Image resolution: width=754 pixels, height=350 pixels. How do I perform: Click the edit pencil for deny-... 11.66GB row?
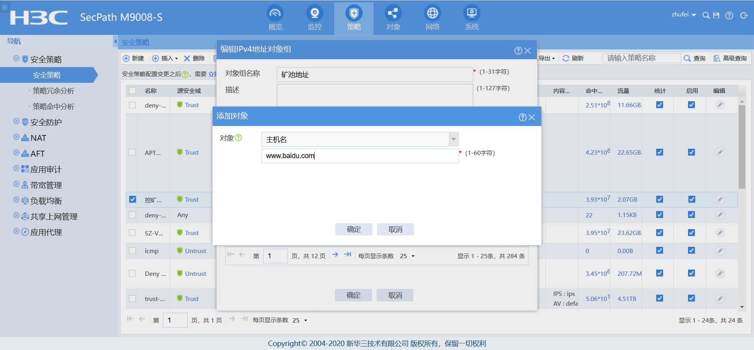pos(720,105)
